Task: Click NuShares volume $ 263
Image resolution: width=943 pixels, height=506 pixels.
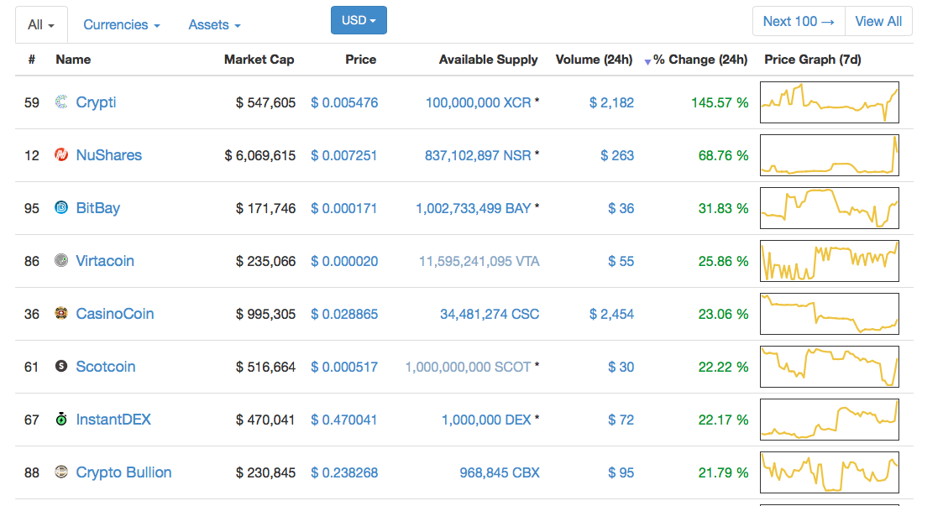Action: point(617,155)
